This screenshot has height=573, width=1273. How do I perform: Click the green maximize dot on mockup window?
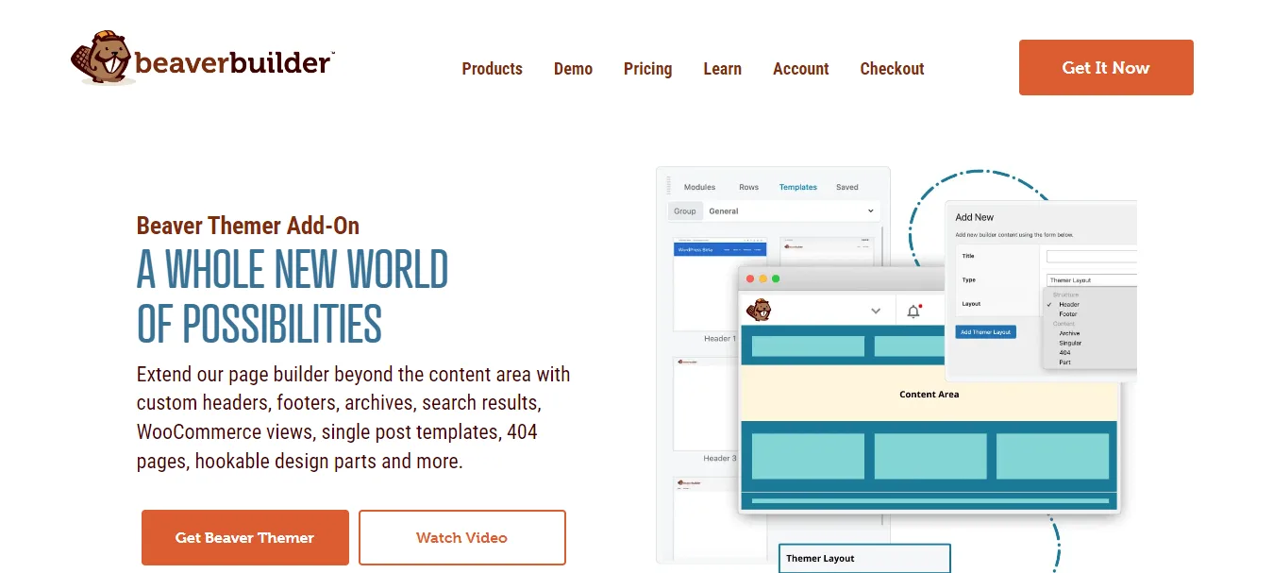click(x=776, y=278)
